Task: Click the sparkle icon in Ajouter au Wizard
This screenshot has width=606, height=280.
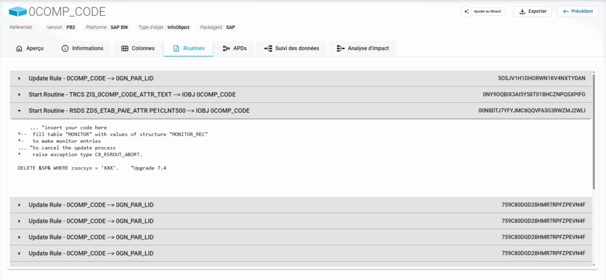Action: pos(467,12)
